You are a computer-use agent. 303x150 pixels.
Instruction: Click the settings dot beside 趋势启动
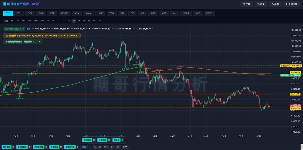94,140
